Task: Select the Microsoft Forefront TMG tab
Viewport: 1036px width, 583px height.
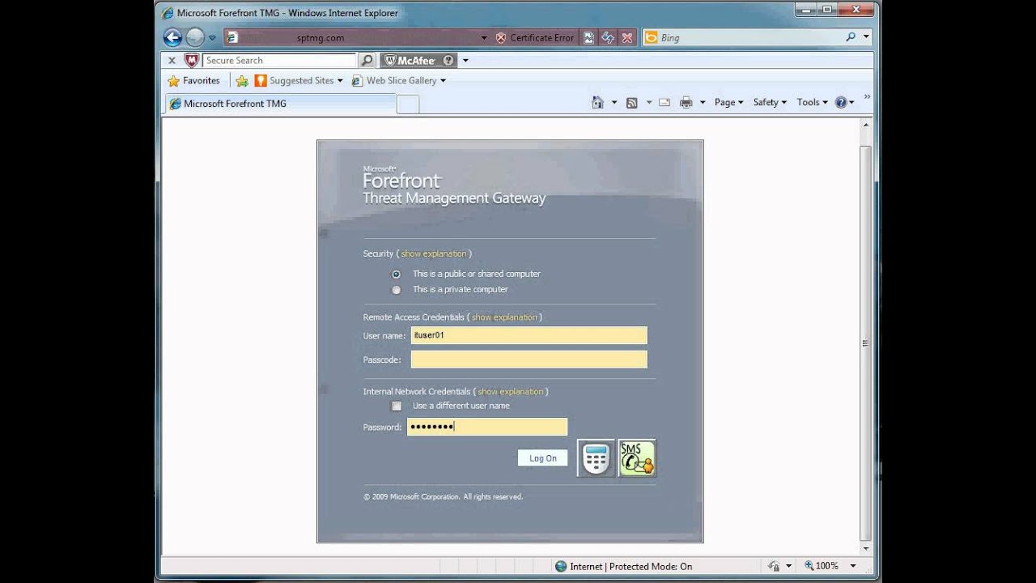Action: pos(281,104)
